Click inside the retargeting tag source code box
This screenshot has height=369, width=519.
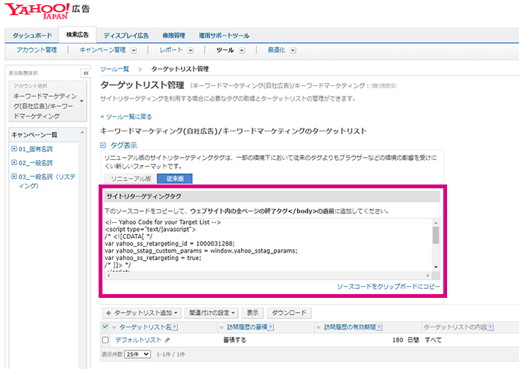coord(268,245)
